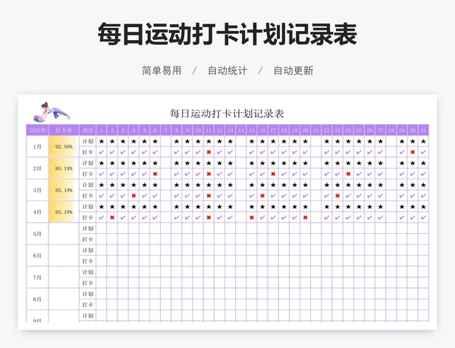Image resolution: width=455 pixels, height=348 pixels.
Task: Click the 计划 label in the 5月 row
Action: tap(88, 228)
